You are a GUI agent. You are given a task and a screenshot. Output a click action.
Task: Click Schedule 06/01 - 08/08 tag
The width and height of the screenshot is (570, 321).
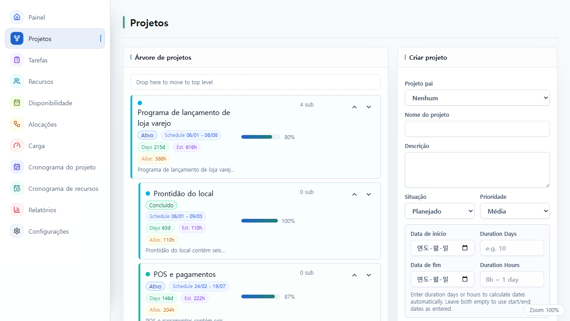(191, 135)
